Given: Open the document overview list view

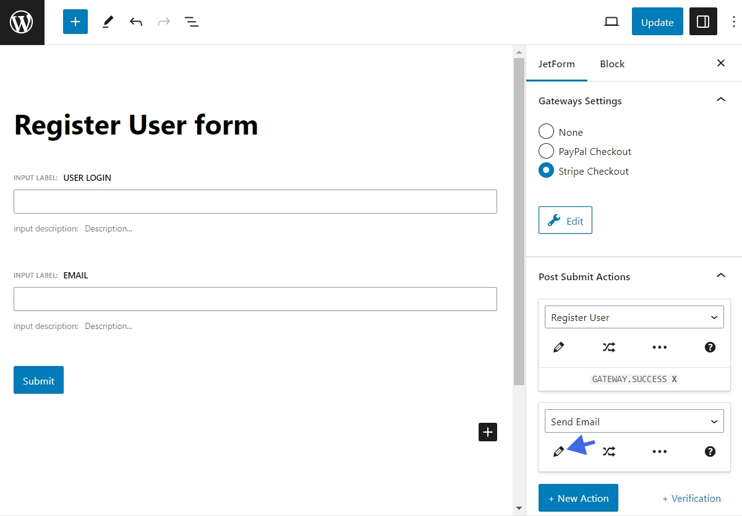Looking at the screenshot, I should (x=192, y=21).
